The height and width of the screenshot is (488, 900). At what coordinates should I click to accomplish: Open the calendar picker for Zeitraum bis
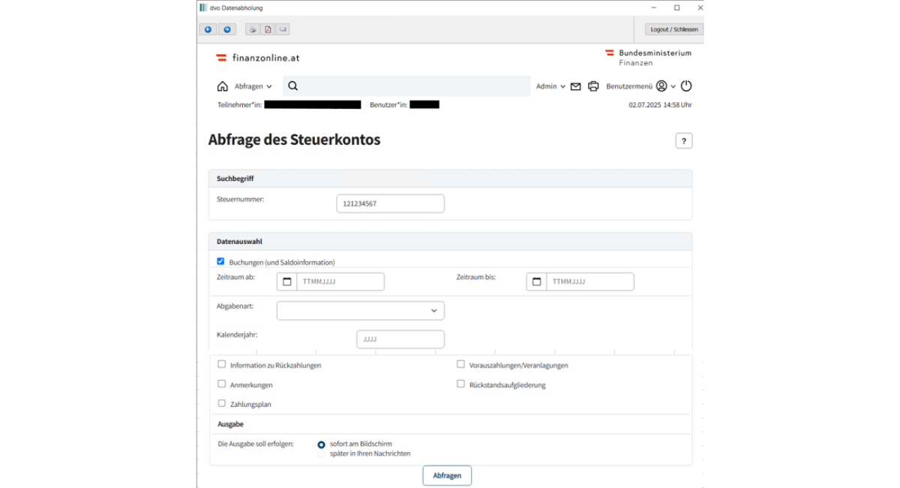(x=536, y=282)
